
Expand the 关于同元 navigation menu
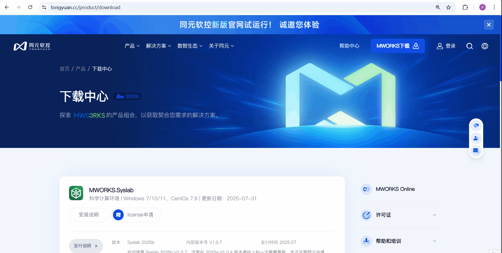[x=221, y=46]
